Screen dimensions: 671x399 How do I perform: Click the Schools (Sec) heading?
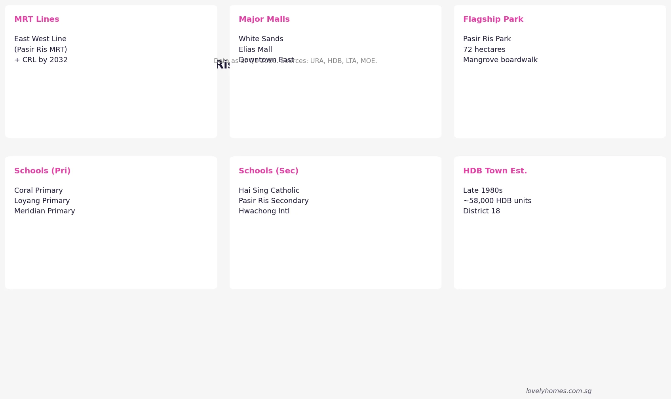coord(268,171)
